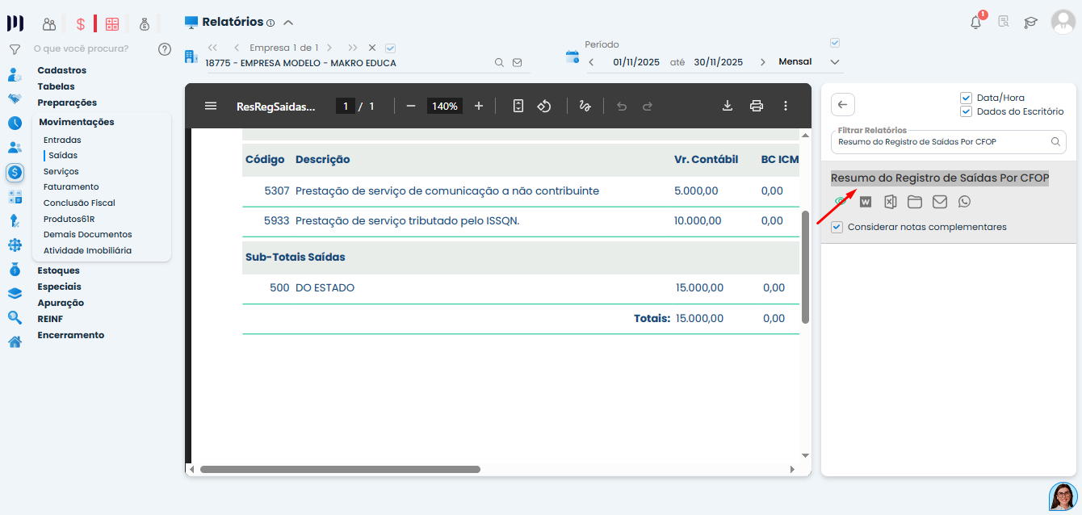Viewport: 1082px width, 515px height.
Task: Search companies with the magnifier icon
Action: coord(500,62)
